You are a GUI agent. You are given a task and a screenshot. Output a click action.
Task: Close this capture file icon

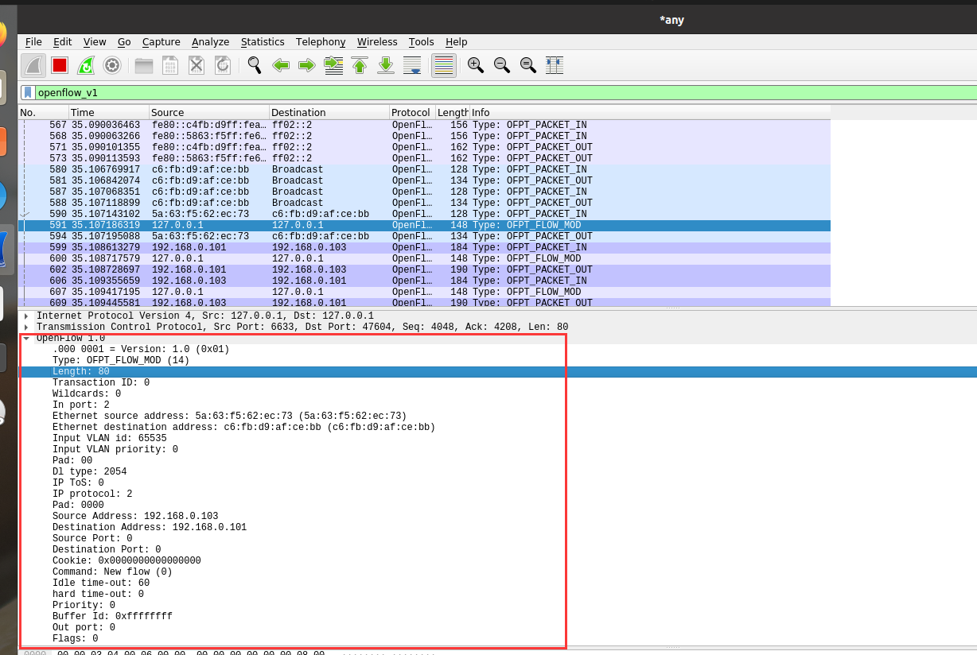197,65
